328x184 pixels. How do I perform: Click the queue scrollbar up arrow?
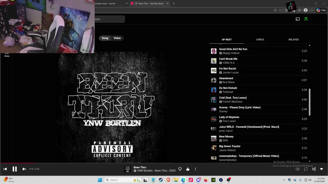[310, 45]
